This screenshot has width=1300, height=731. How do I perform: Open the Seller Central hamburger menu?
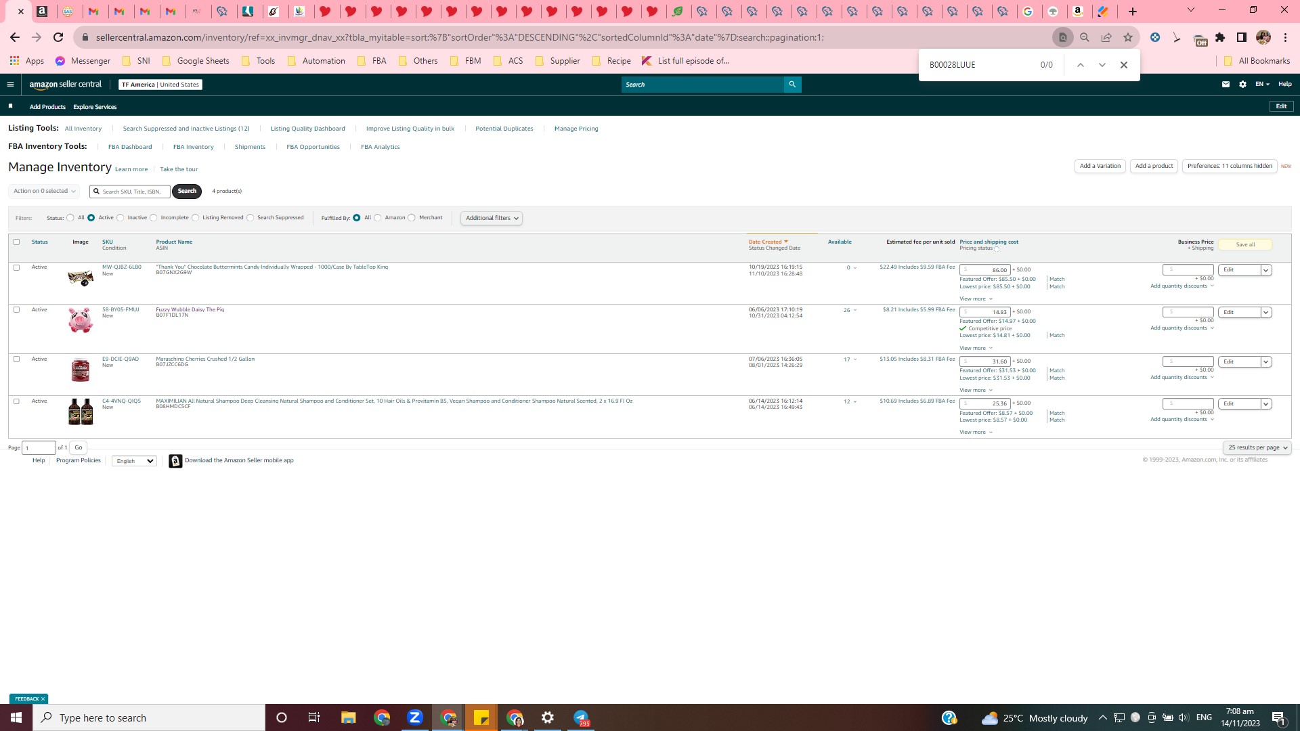10,85
